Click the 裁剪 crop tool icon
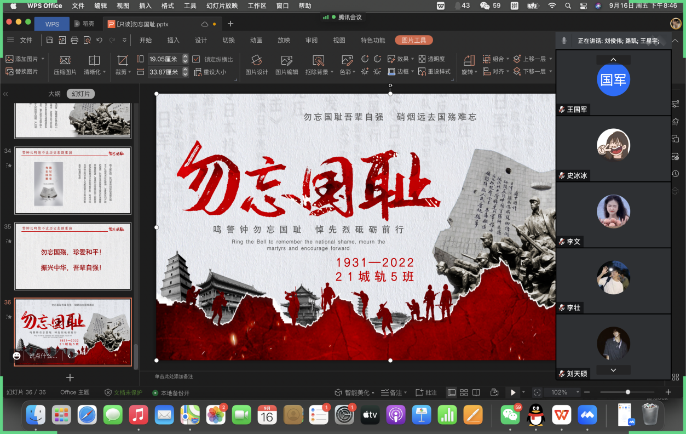Screen dimensions: 686x434 pos(123,60)
